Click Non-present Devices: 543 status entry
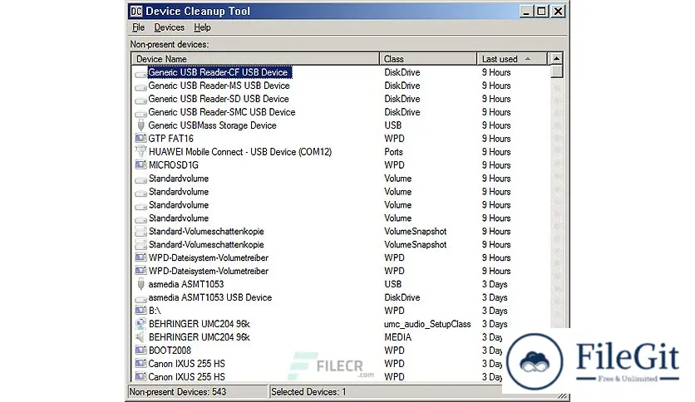This screenshot has width=695, height=402. click(x=198, y=392)
